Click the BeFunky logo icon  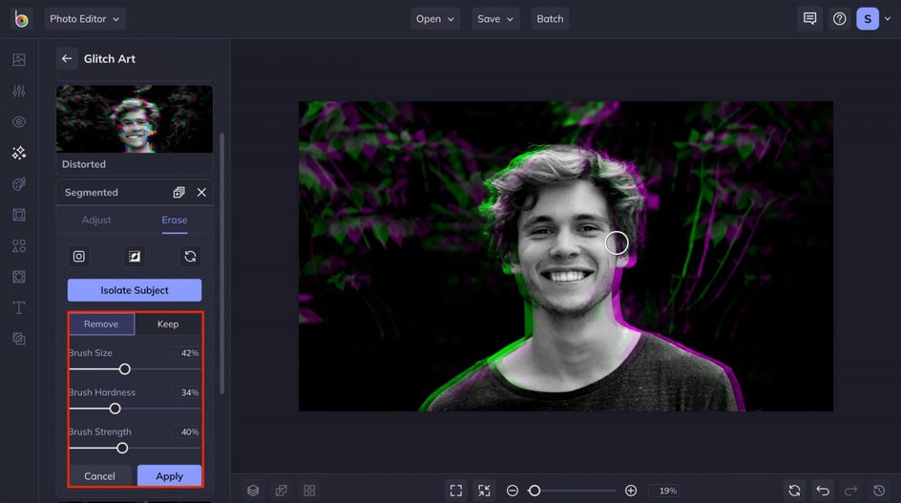pyautogui.click(x=21, y=19)
